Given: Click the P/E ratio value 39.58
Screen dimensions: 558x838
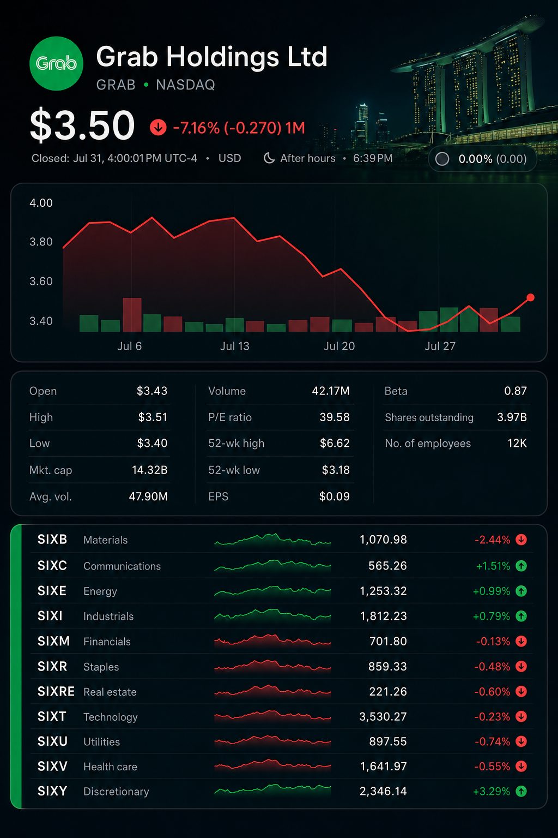Looking at the screenshot, I should [335, 417].
